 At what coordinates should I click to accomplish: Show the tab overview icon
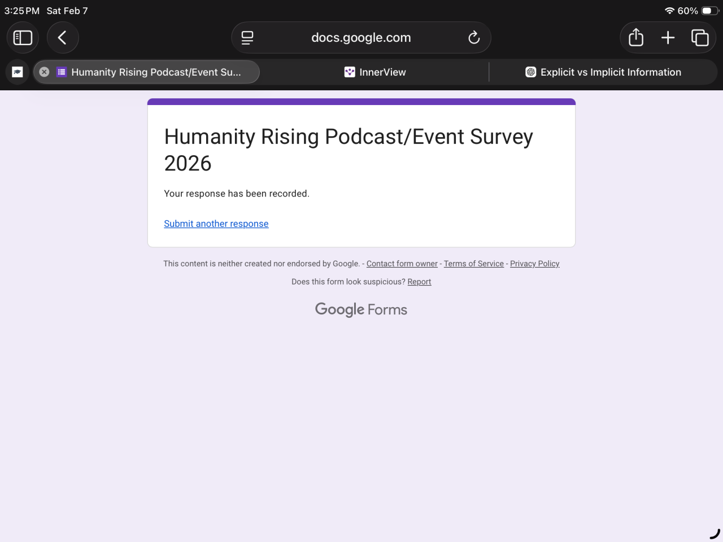point(700,38)
